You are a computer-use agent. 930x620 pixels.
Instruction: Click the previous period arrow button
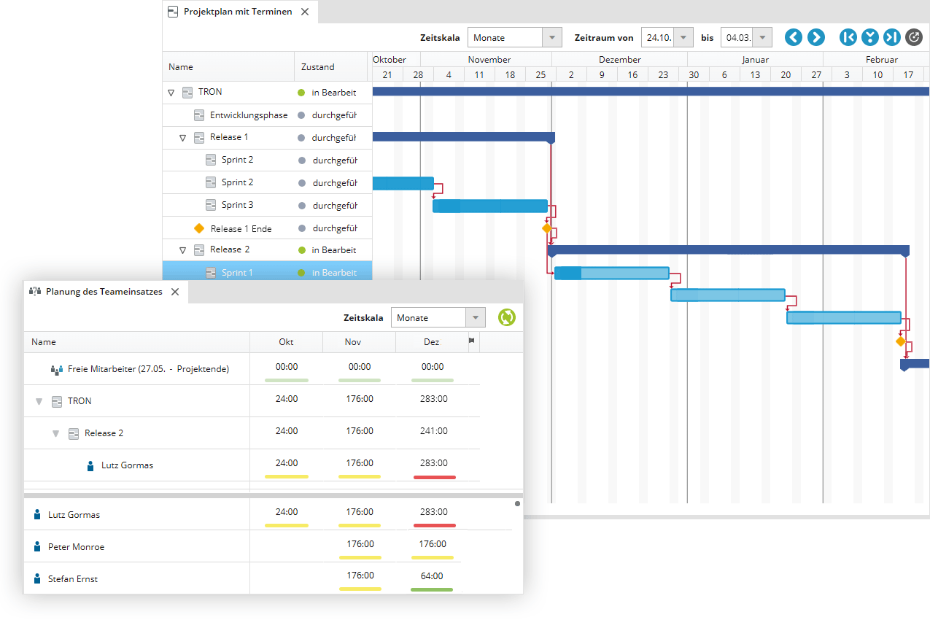(794, 37)
